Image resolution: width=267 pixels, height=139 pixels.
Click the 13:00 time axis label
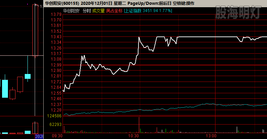211,136
